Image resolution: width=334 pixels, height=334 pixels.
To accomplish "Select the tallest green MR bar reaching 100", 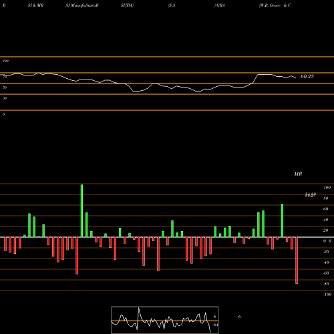I will 81,210.
